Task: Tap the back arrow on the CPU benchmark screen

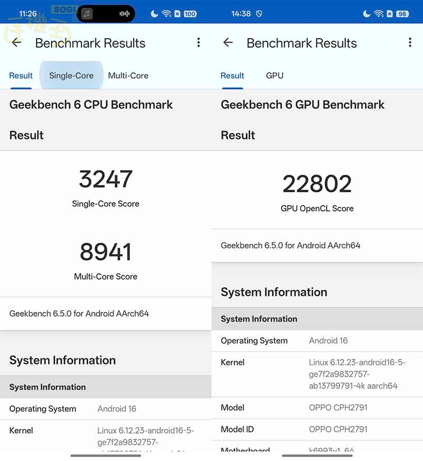Action: click(15, 43)
